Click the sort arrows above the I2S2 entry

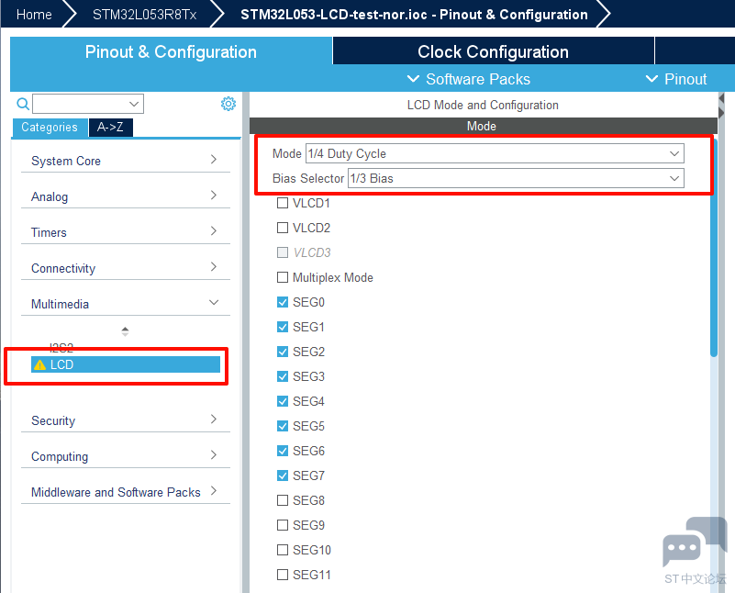(x=125, y=331)
